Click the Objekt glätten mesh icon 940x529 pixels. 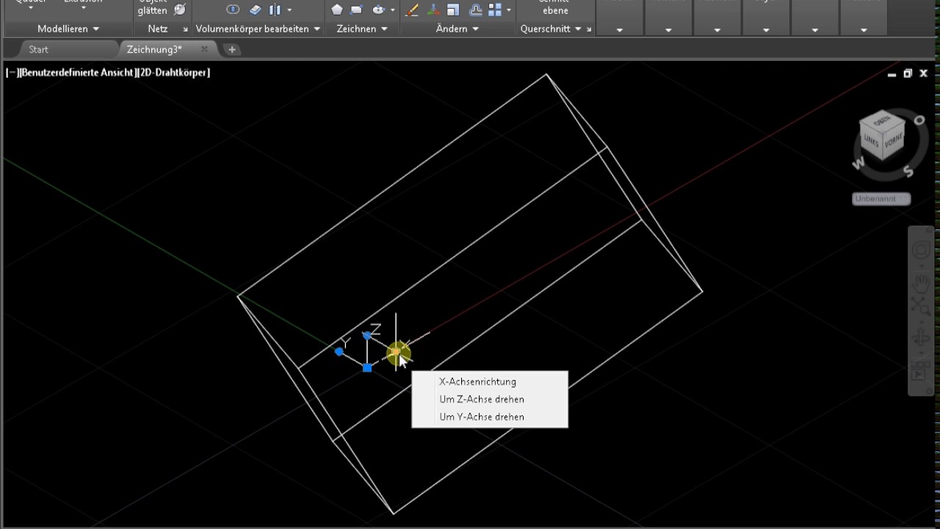(180, 10)
